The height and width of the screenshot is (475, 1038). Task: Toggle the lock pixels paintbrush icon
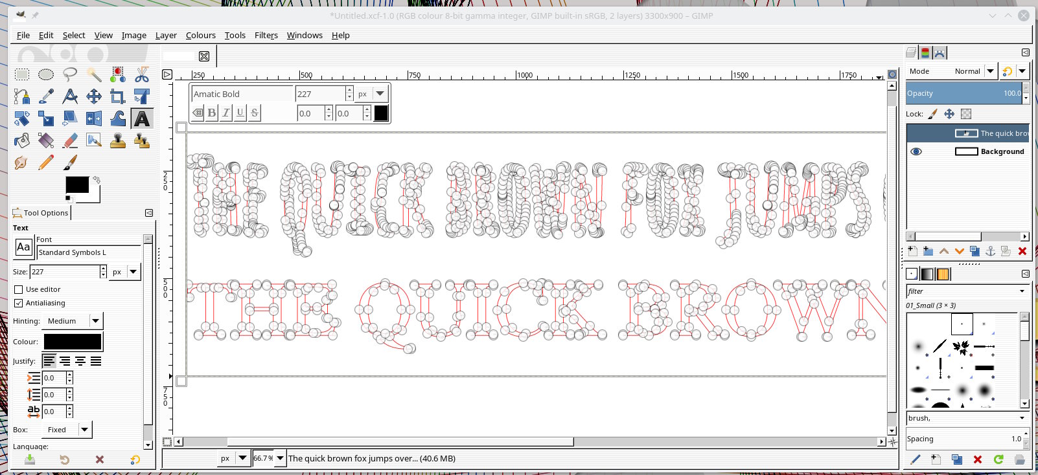[x=932, y=114]
